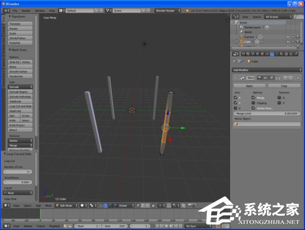This screenshot has width=305, height=230.
Task: Select World in the outliner
Action: coord(248,32)
